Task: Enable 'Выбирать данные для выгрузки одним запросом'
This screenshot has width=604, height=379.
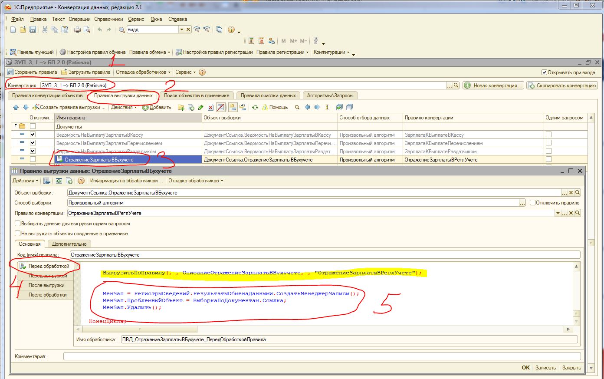Action: point(18,224)
